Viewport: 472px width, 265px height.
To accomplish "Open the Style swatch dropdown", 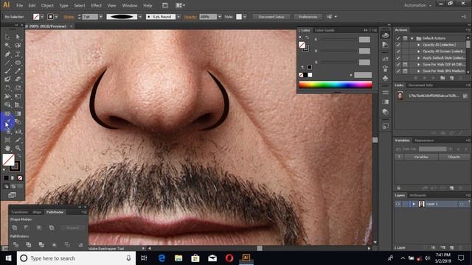I will 245,17.
